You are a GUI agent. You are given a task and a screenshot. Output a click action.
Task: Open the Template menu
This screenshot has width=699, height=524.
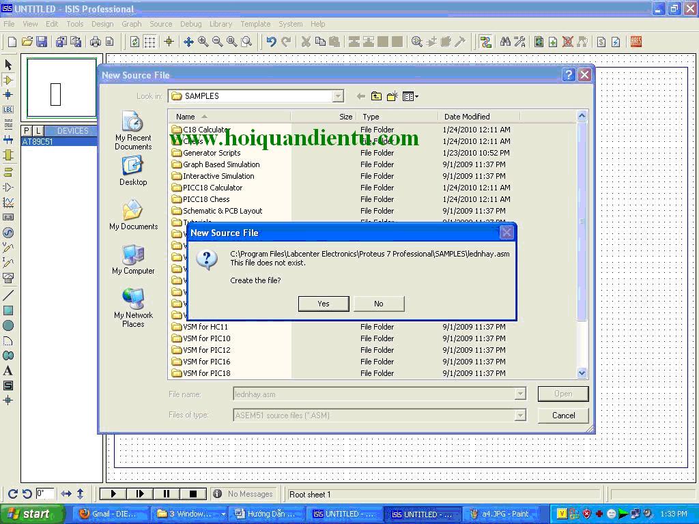(255, 24)
